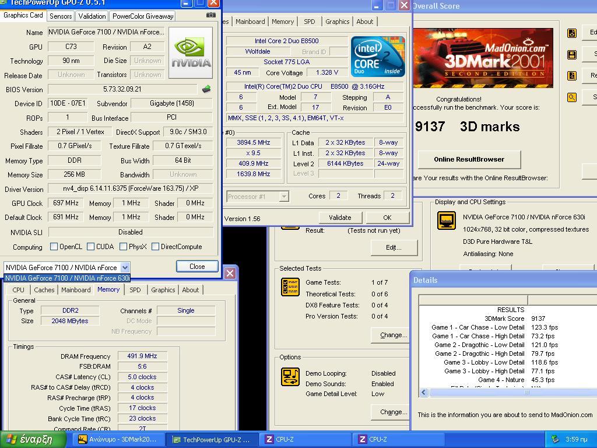Open the Processor #1 dropdown in CPU-Z

[284, 197]
